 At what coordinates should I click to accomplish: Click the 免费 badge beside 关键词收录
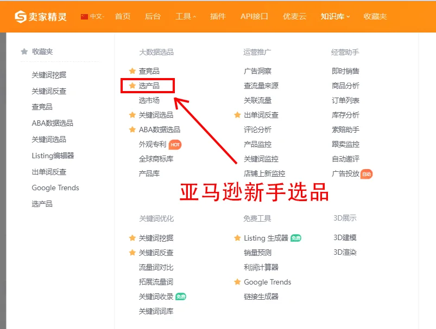point(181,297)
